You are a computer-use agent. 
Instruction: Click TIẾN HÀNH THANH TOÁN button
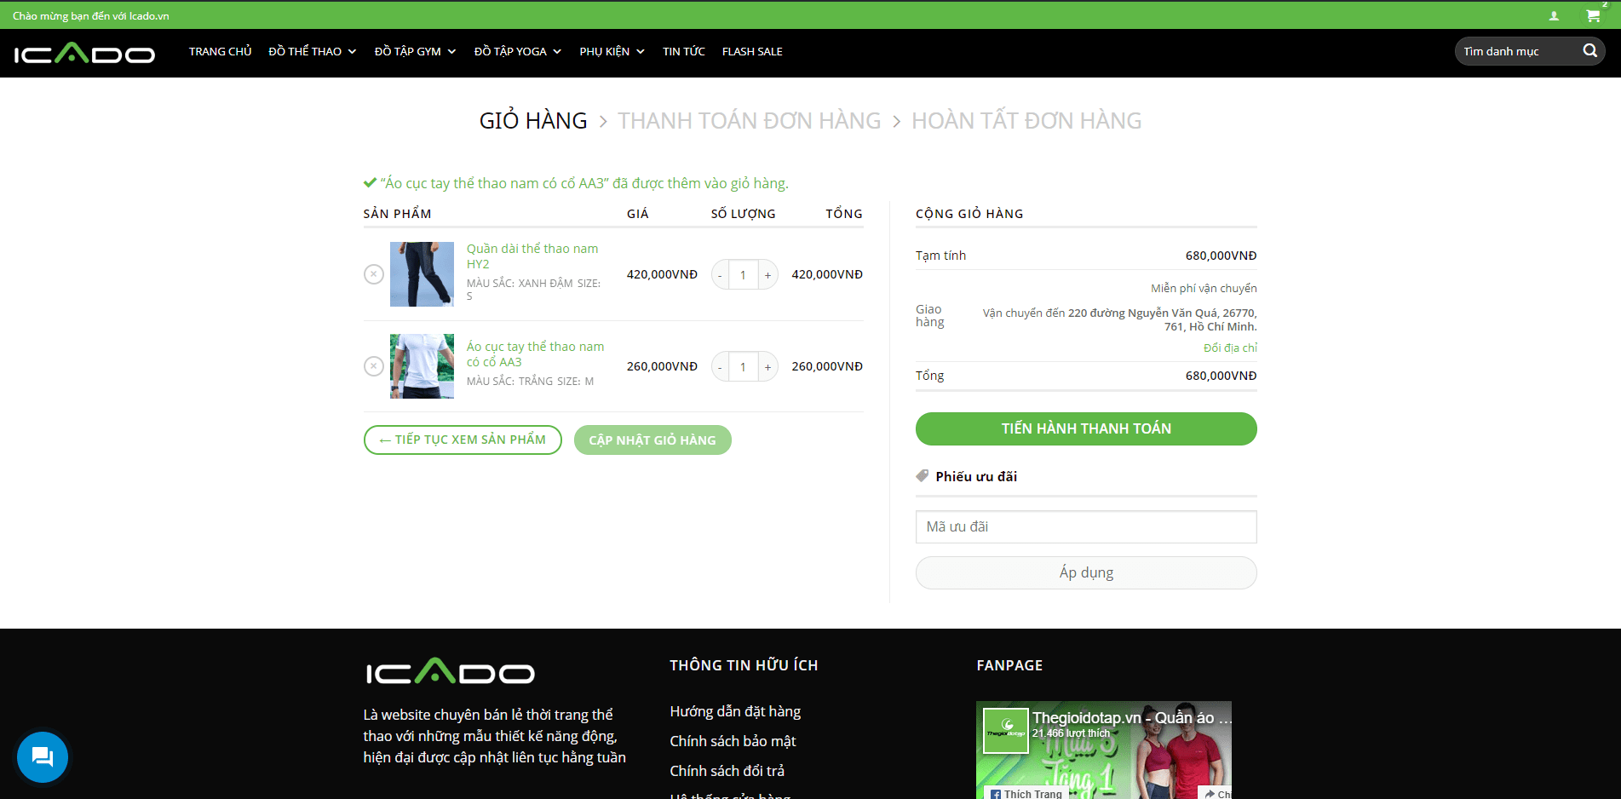[x=1086, y=428]
